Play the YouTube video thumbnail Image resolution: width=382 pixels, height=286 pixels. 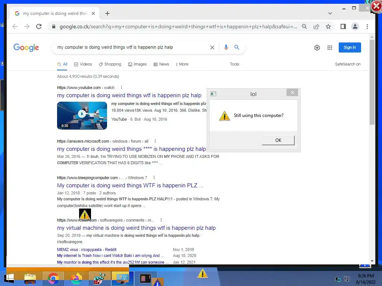(x=82, y=115)
